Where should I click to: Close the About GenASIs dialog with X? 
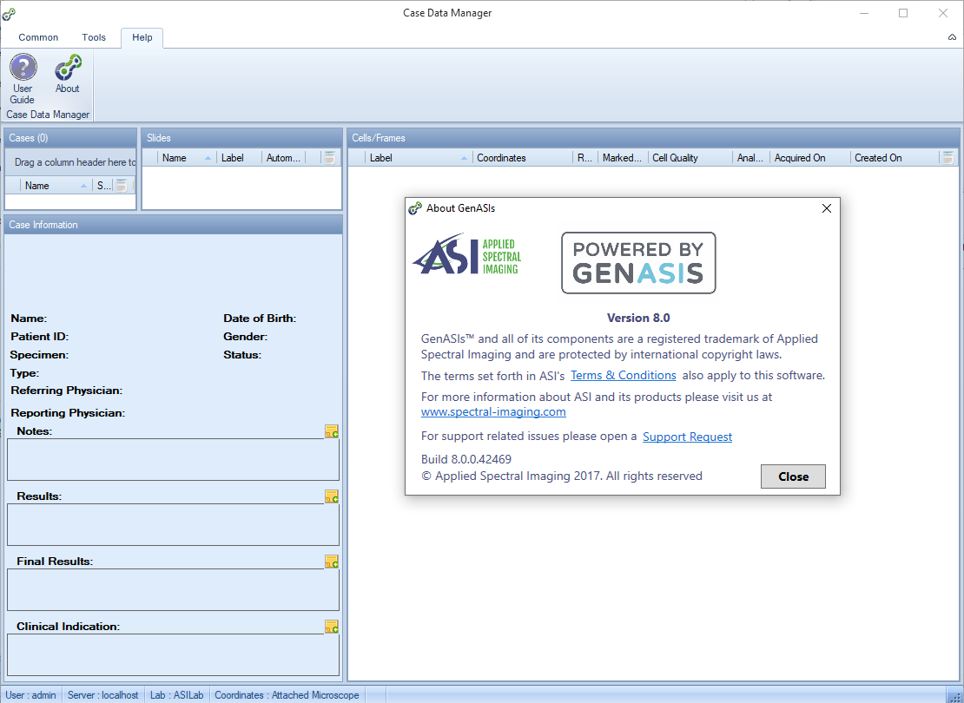pos(826,208)
